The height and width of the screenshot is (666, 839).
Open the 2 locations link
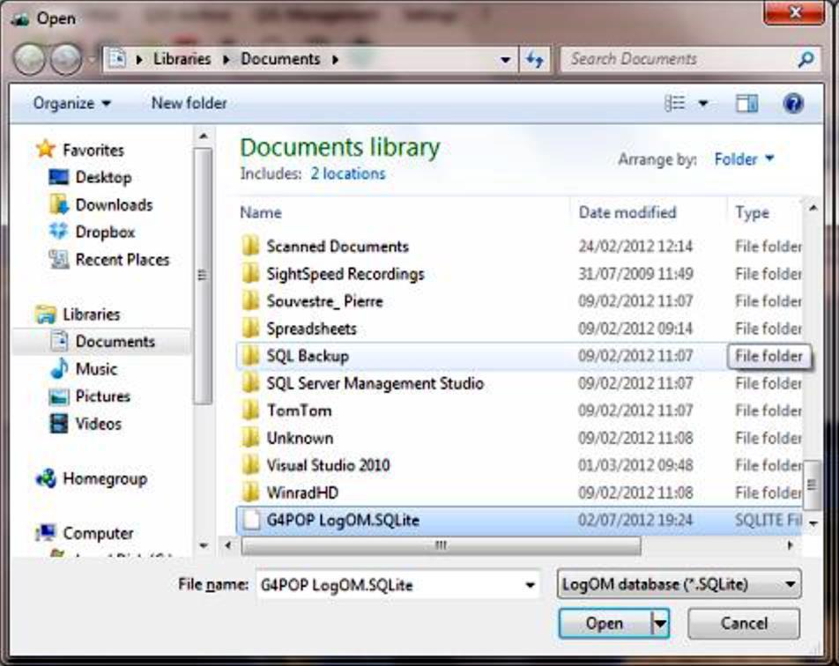pyautogui.click(x=348, y=174)
